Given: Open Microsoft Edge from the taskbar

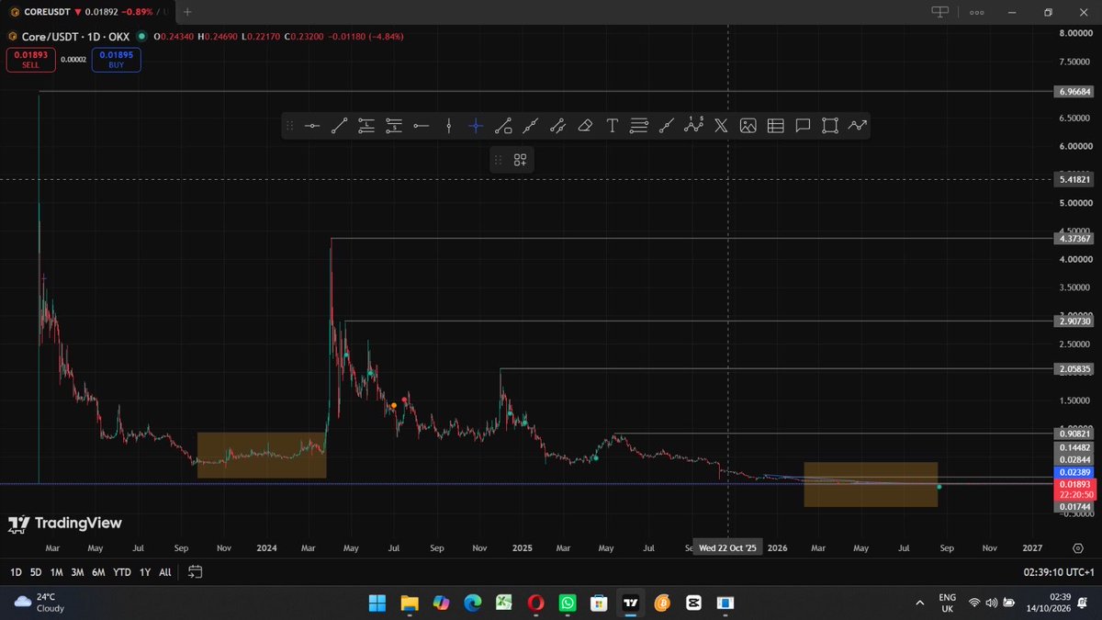Looking at the screenshot, I should point(472,603).
